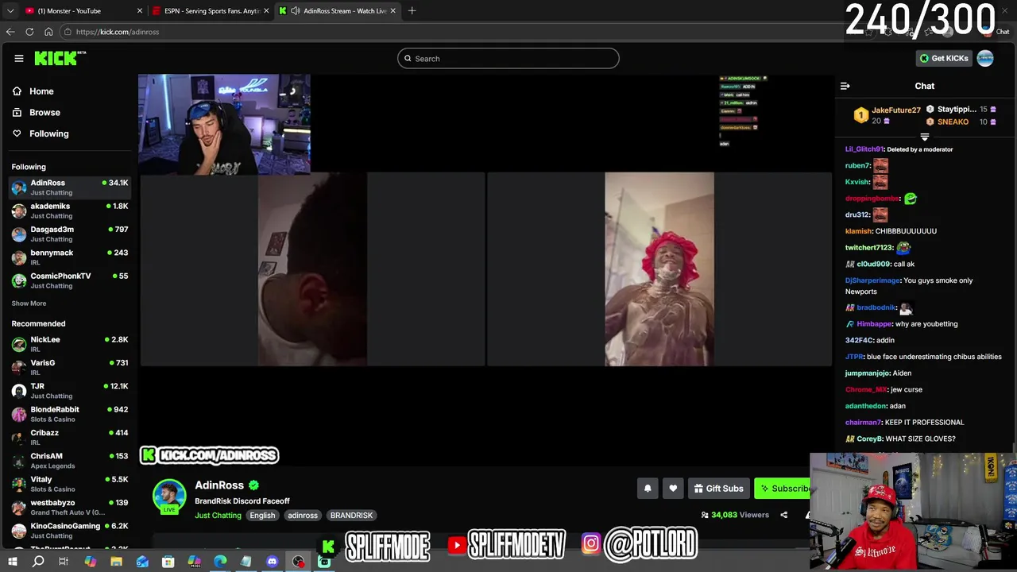Close the Monster - YouTube tab

point(140,11)
